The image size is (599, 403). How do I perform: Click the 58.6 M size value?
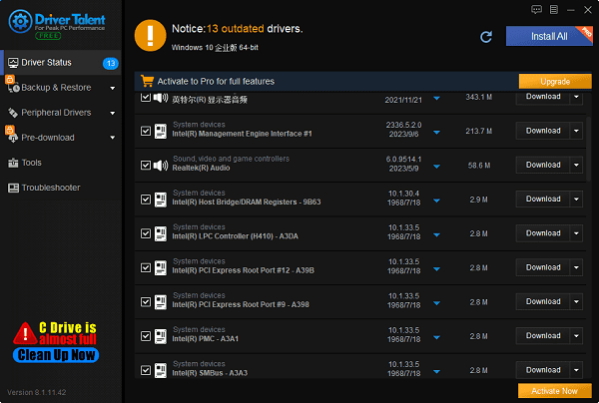coord(479,166)
